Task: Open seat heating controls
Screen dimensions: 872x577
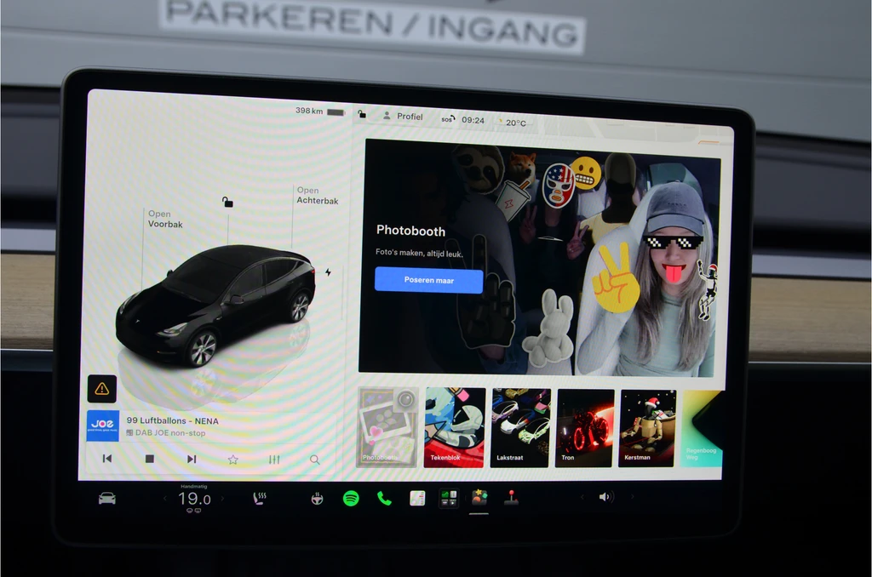Action: pos(259,498)
